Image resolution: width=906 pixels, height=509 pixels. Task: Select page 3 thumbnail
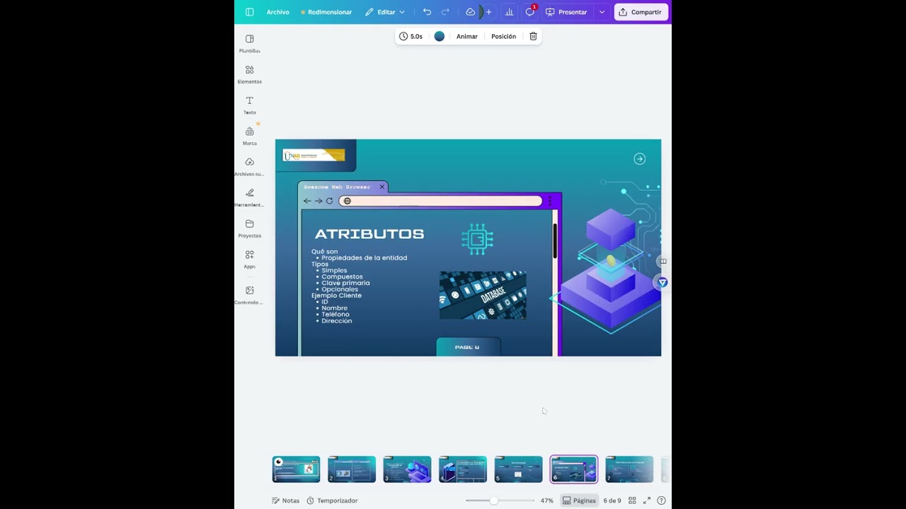coord(407,469)
